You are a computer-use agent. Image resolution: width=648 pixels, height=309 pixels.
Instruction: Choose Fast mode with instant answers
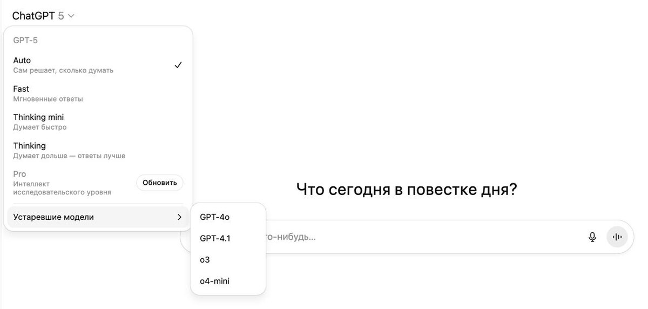98,93
